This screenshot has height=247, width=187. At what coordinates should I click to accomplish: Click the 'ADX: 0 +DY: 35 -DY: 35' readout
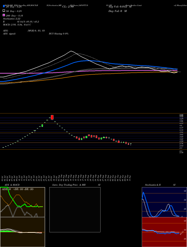tap(18, 189)
